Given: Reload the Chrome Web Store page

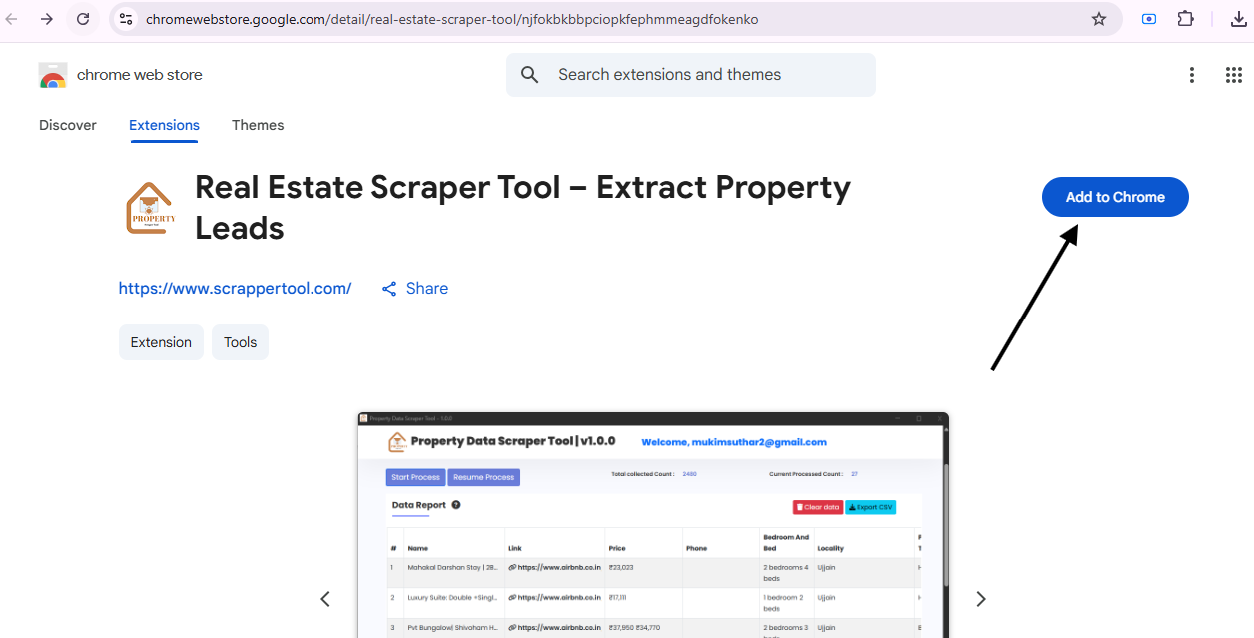Looking at the screenshot, I should pyautogui.click(x=83, y=19).
